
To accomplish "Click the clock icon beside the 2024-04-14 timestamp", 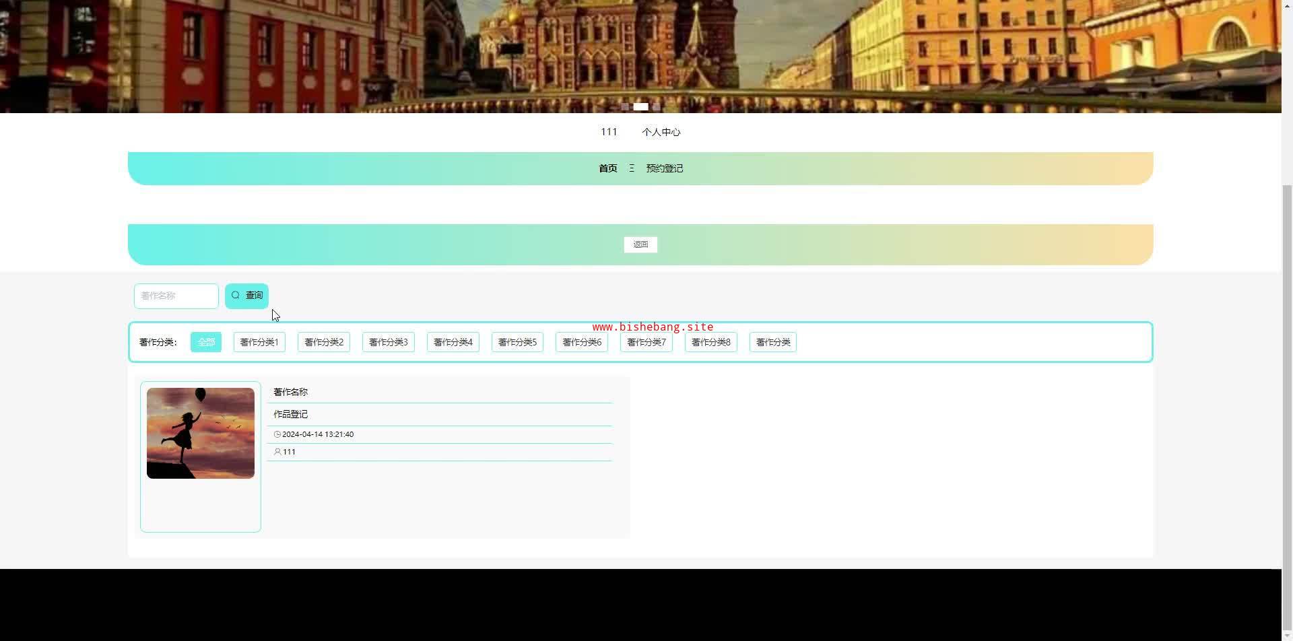I will point(277,434).
